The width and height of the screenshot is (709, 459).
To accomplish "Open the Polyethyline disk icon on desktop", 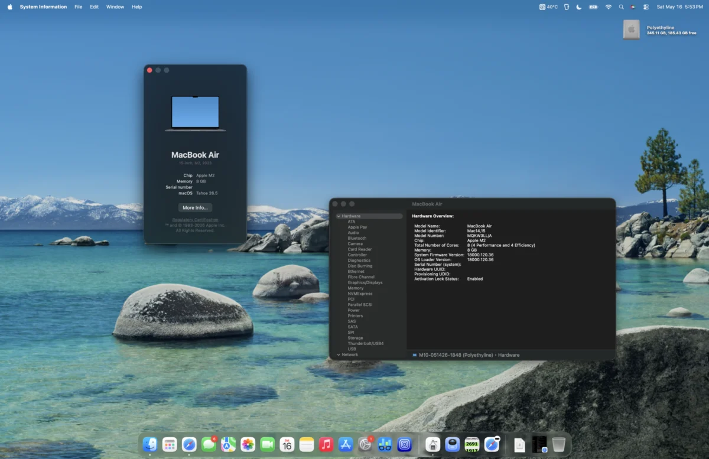I will 632,30.
